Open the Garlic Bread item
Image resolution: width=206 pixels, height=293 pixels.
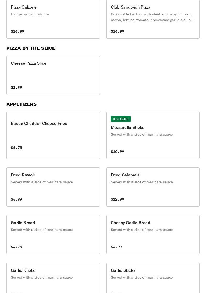pyautogui.click(x=53, y=235)
